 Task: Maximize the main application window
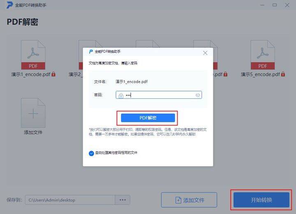tap(275, 5)
